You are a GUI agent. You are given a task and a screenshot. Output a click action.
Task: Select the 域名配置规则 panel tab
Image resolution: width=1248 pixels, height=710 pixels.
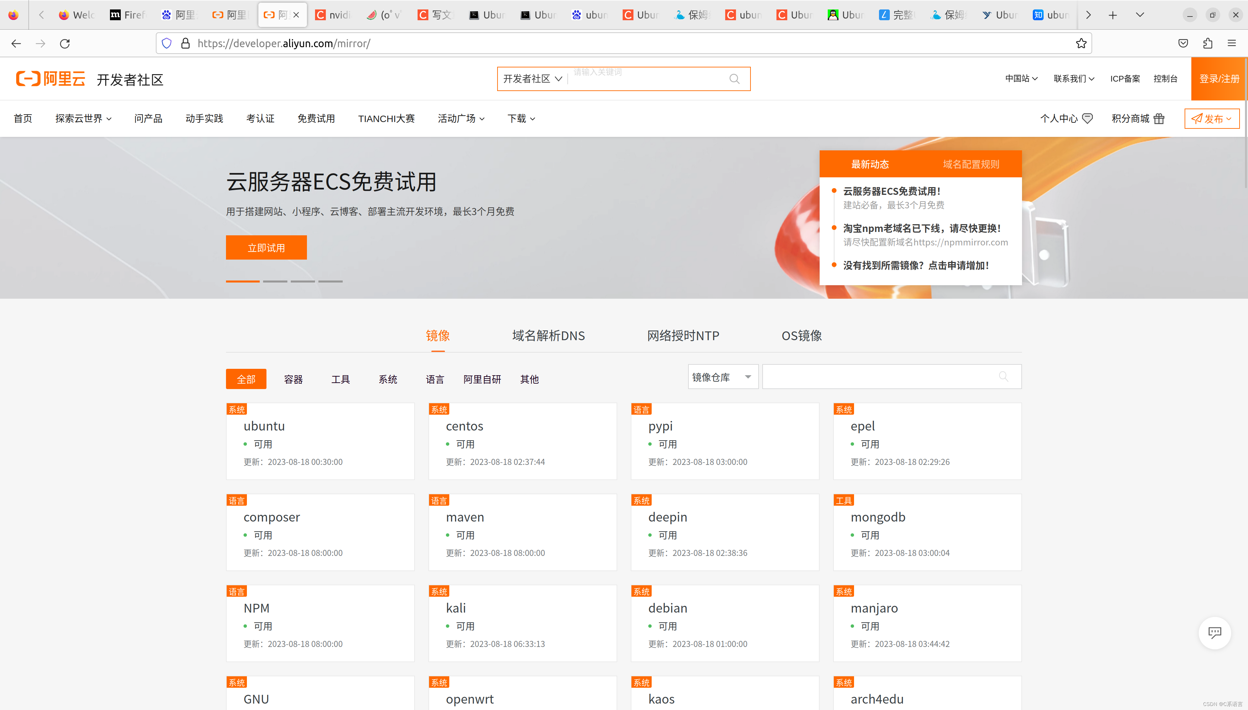point(971,164)
